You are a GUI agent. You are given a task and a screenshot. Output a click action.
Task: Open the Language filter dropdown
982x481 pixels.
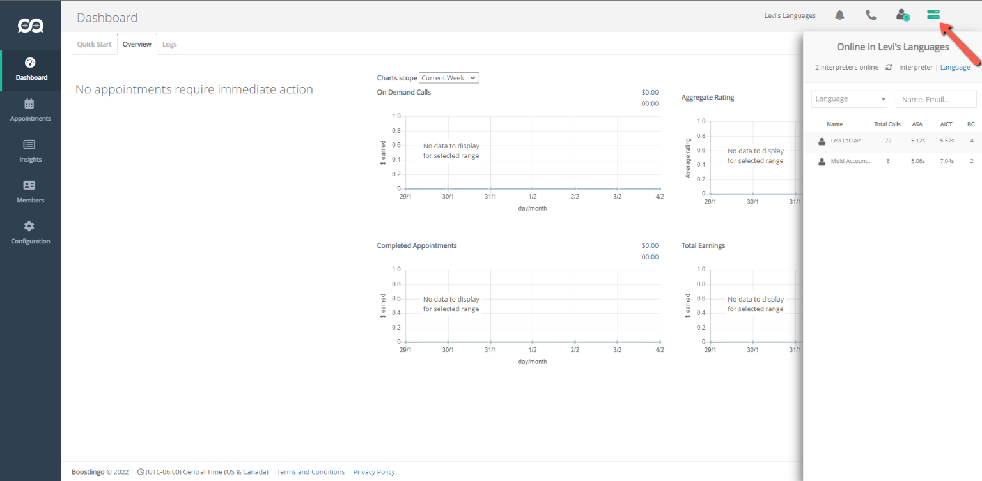click(x=849, y=99)
